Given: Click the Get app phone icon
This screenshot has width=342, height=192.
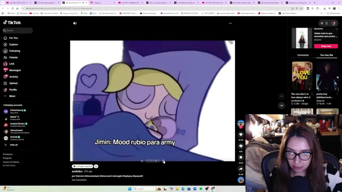Looking at the screenshot, I should [327, 23].
